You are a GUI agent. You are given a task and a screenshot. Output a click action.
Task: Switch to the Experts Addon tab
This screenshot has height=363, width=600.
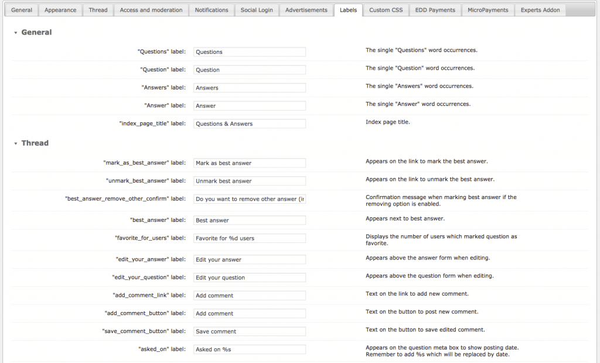coord(540,9)
